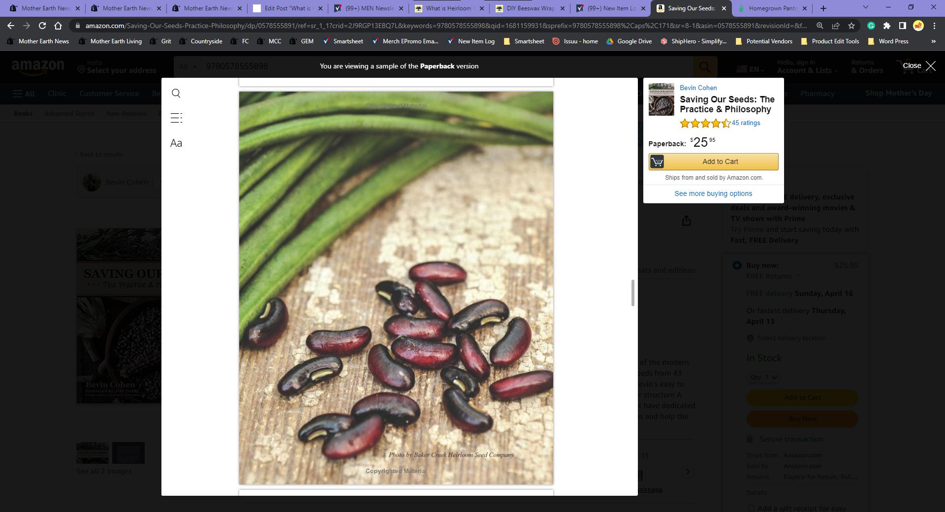Open the sample reader search icon

[x=176, y=94]
